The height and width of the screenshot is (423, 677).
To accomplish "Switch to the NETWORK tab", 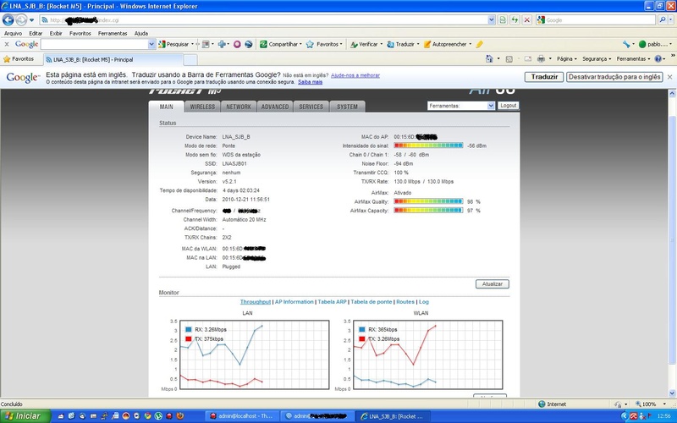I will click(x=239, y=107).
